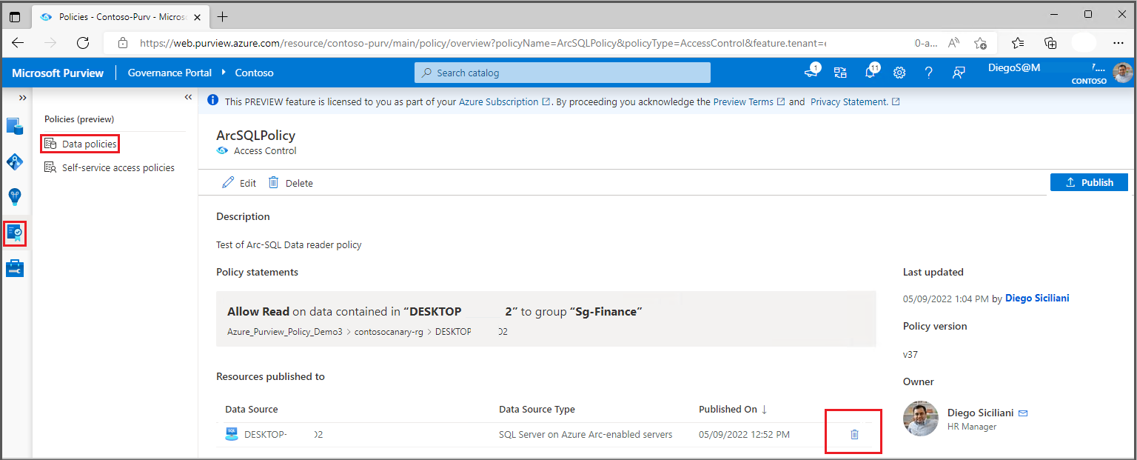
Task: Open the account avatar in header
Action: pyautogui.click(x=1123, y=73)
